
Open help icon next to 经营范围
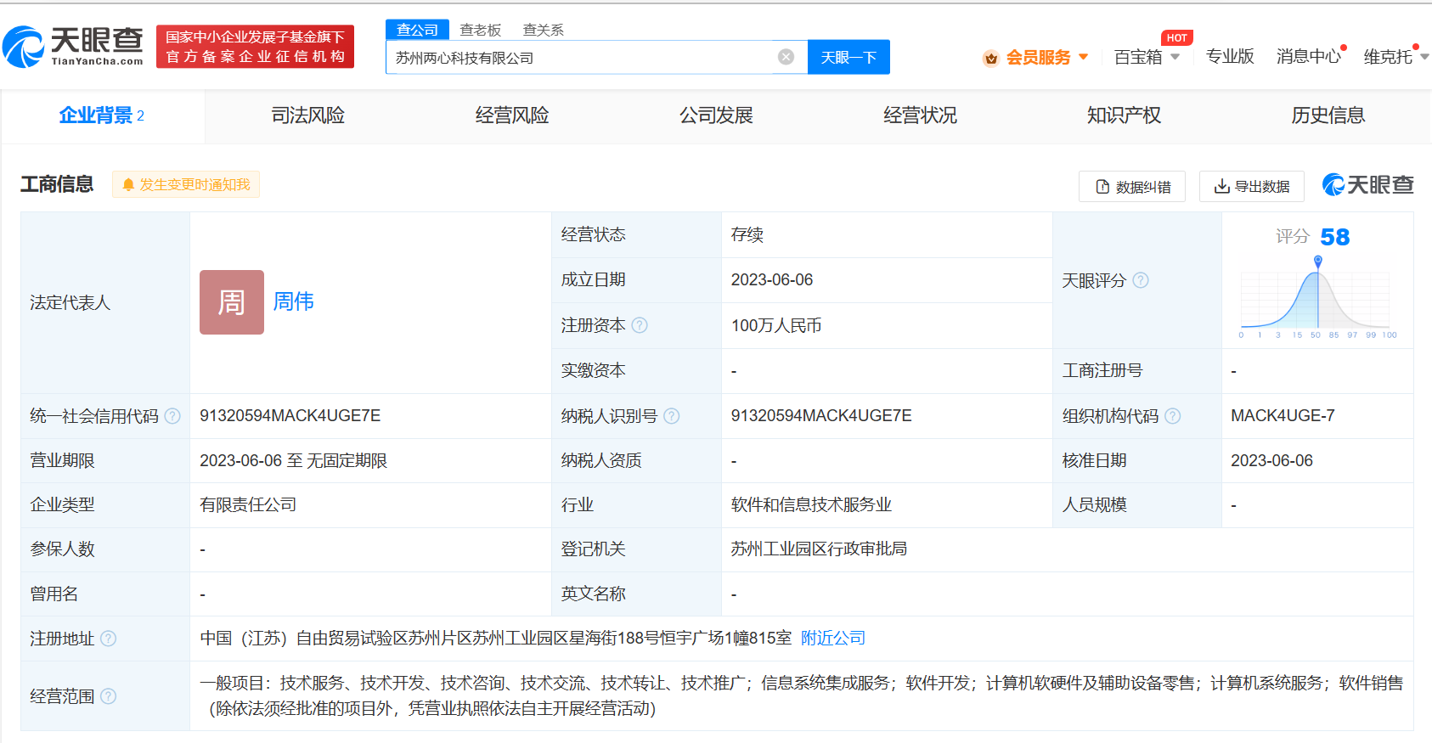[109, 696]
